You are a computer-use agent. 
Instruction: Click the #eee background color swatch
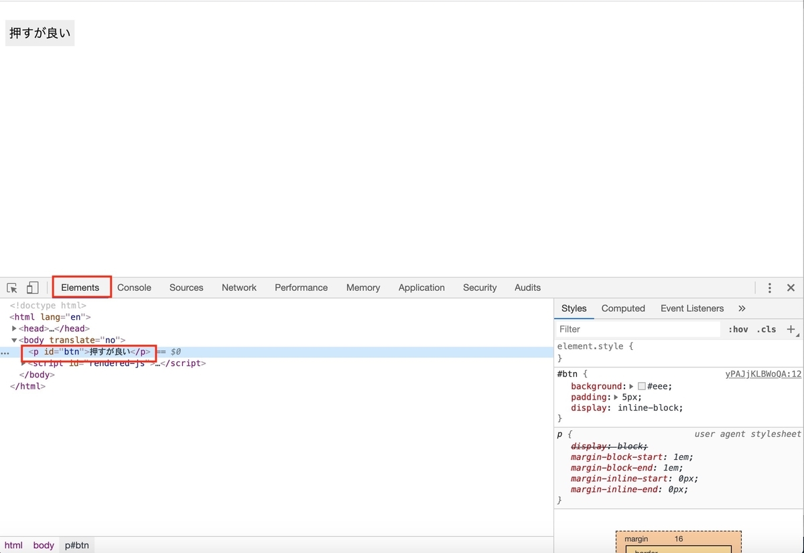[x=642, y=386]
